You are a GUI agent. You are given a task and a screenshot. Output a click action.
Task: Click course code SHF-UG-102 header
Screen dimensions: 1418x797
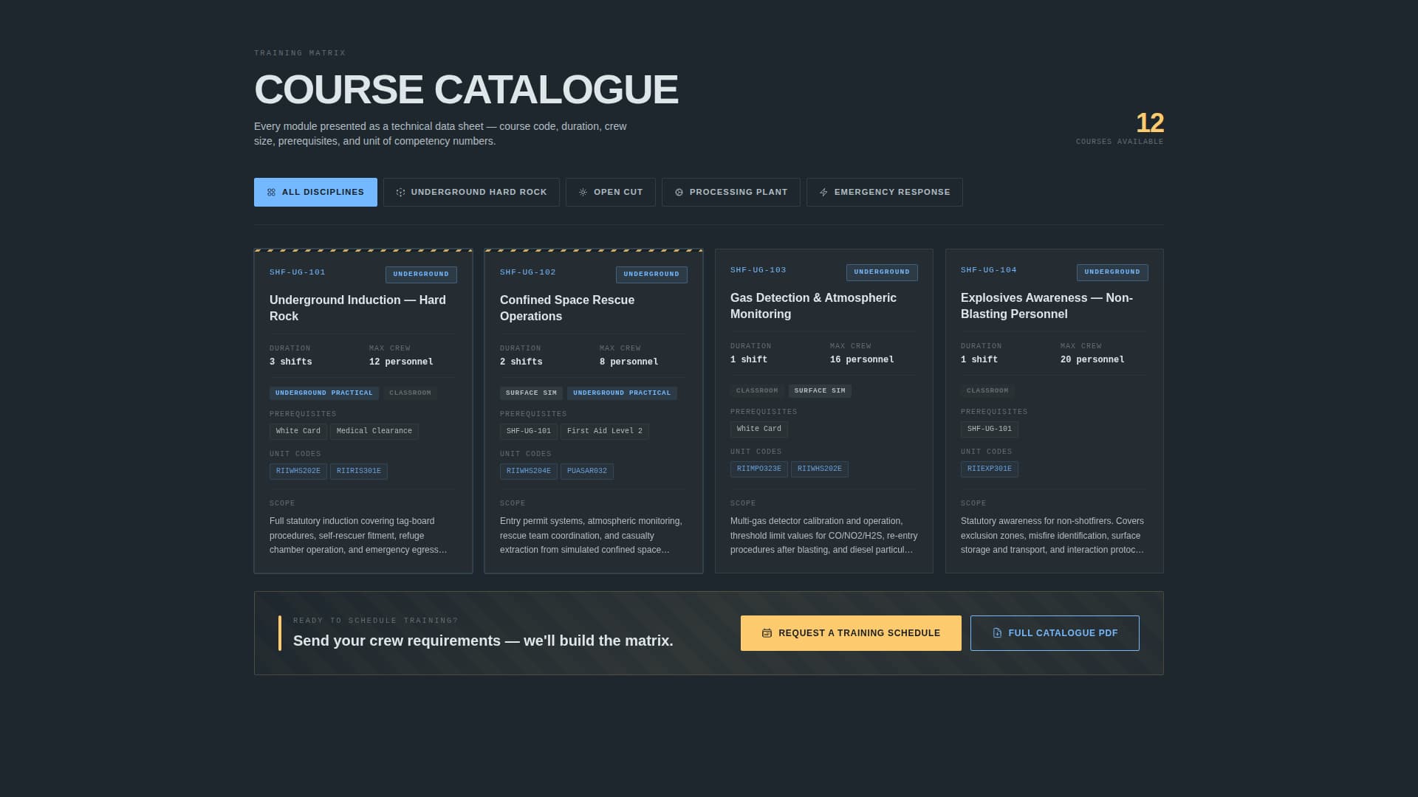[x=528, y=272]
